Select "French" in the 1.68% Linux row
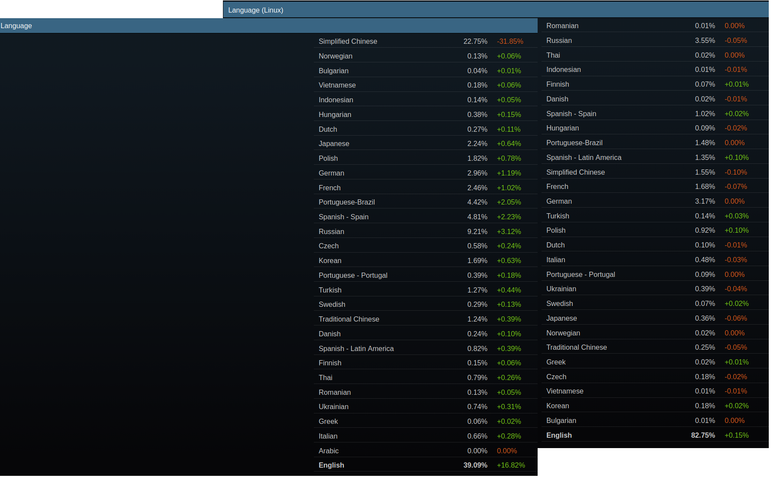The image size is (777, 491). click(557, 186)
